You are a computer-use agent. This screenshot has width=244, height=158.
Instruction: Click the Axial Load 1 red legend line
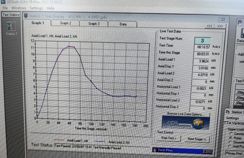pyautogui.click(x=59, y=140)
